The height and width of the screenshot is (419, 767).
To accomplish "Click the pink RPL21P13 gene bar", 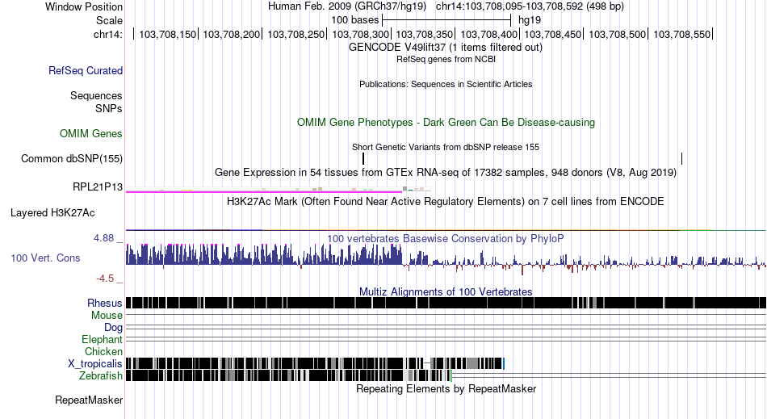I will [264, 191].
